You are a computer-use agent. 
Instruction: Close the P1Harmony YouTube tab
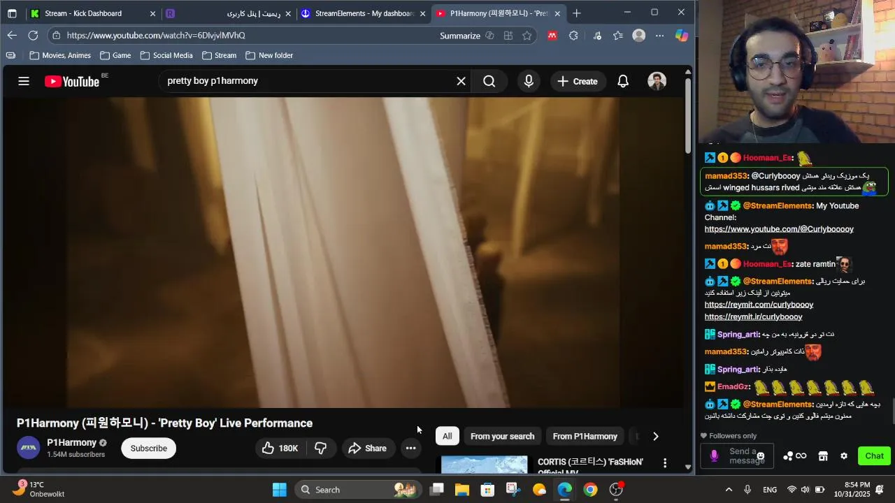pos(557,13)
